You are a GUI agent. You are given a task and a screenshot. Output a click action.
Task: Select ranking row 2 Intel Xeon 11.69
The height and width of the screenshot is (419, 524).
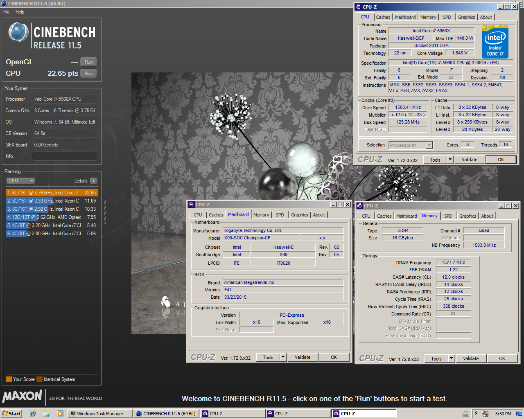[52, 201]
